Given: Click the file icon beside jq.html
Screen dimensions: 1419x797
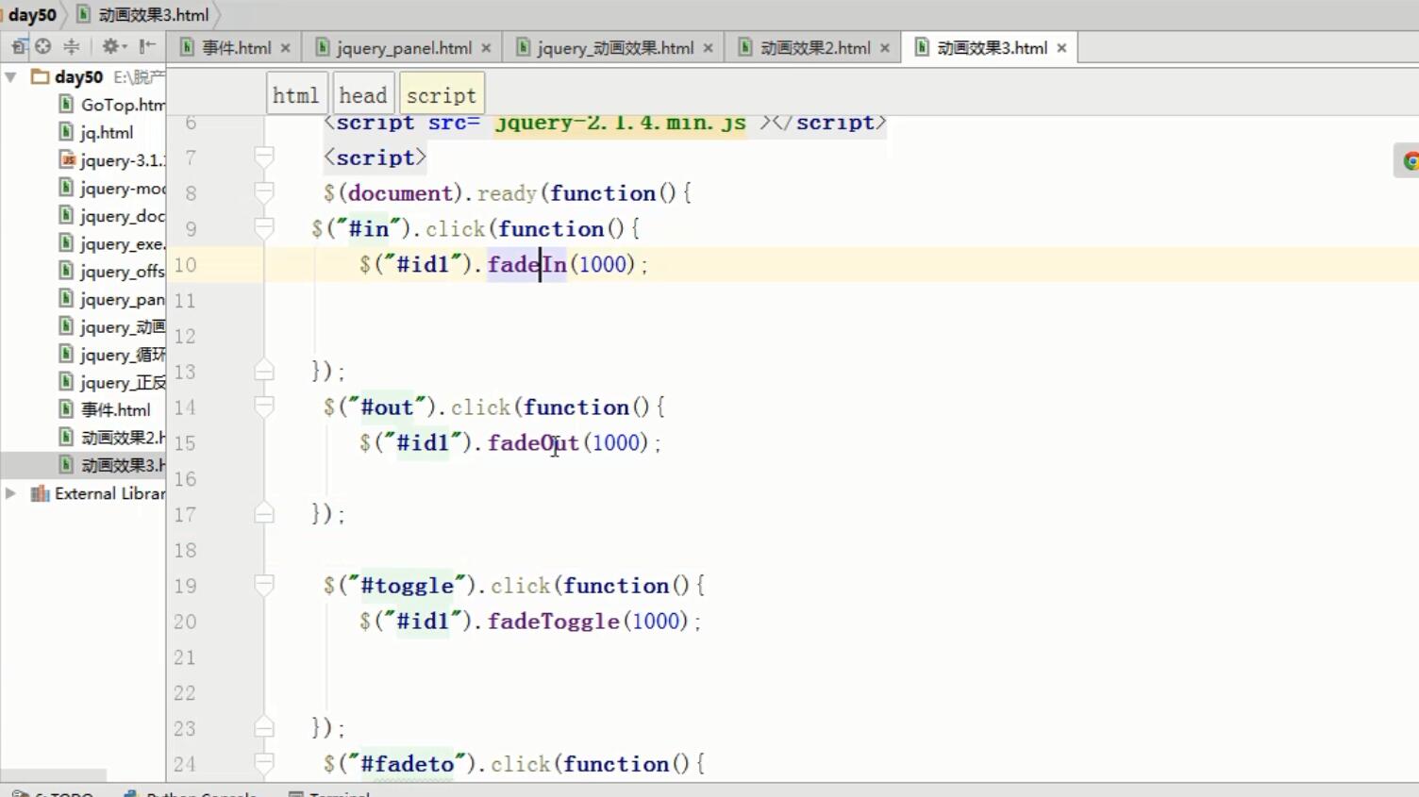Looking at the screenshot, I should [66, 132].
